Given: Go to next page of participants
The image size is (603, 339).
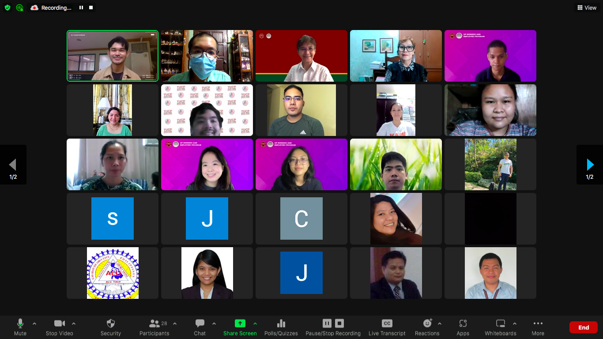Looking at the screenshot, I should pyautogui.click(x=590, y=165).
